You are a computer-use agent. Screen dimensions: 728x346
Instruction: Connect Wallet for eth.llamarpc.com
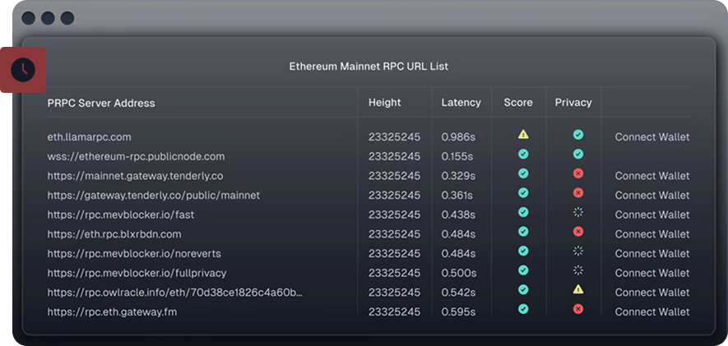click(x=651, y=137)
